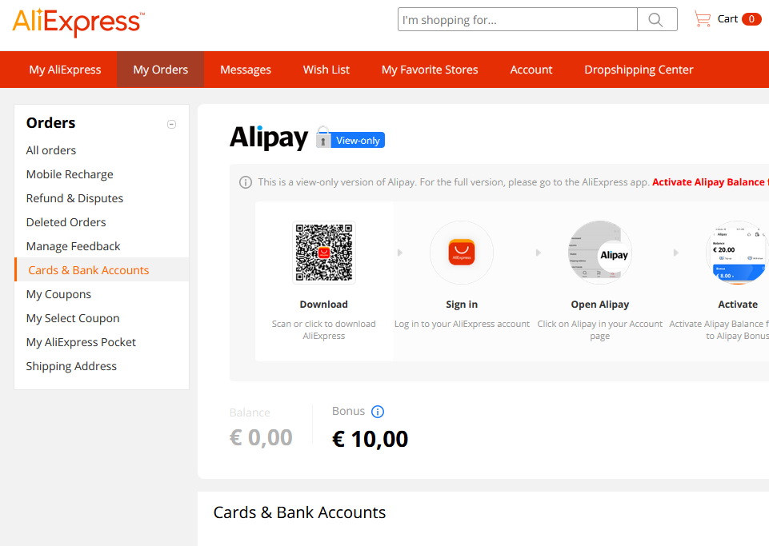Open the Wish List menu item
The height and width of the screenshot is (546, 769).
coord(326,70)
